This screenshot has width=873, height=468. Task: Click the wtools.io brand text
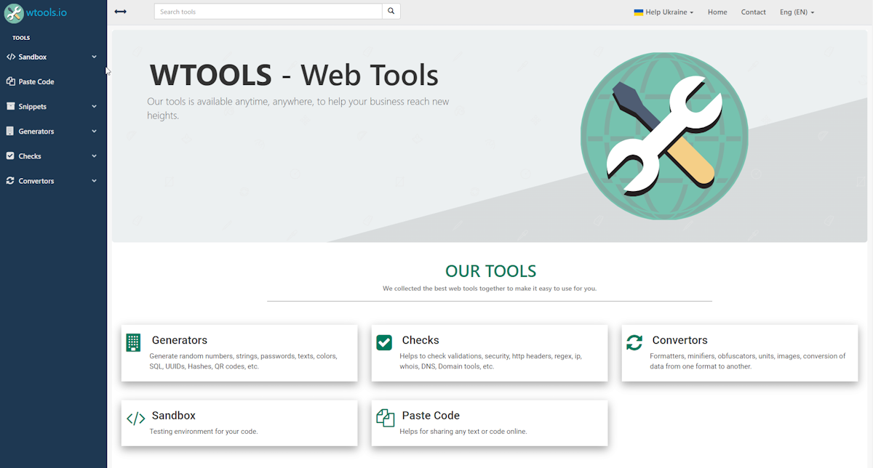pos(46,12)
